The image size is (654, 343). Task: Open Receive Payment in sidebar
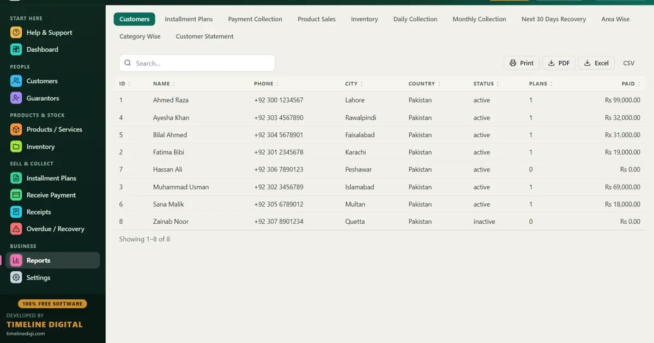pyautogui.click(x=53, y=195)
